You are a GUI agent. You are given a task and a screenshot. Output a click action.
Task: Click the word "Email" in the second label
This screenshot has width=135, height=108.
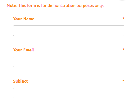(x=29, y=50)
